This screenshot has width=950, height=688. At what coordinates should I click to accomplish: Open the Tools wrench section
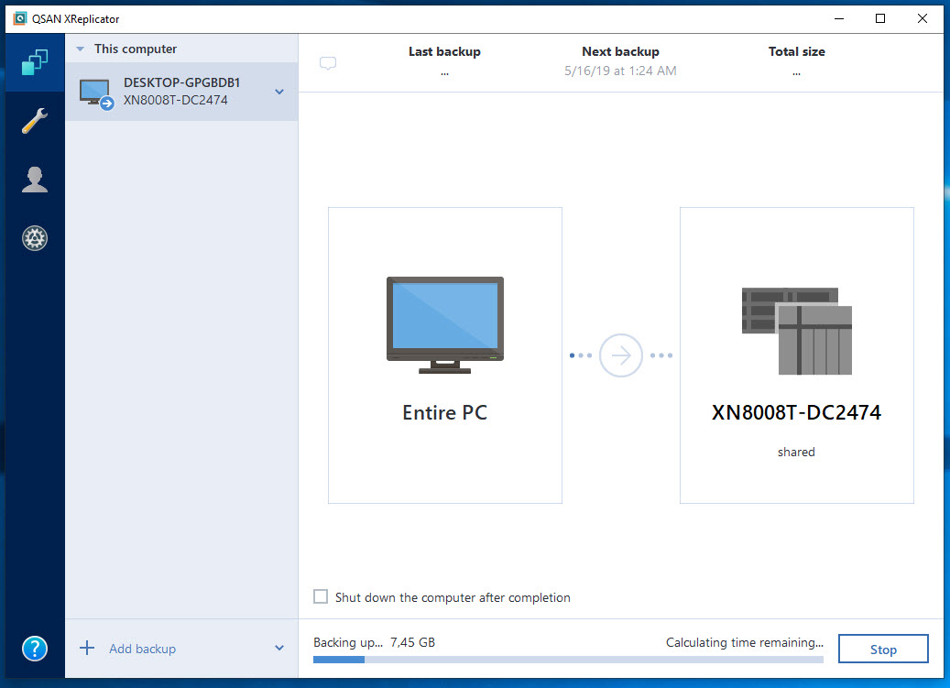35,121
